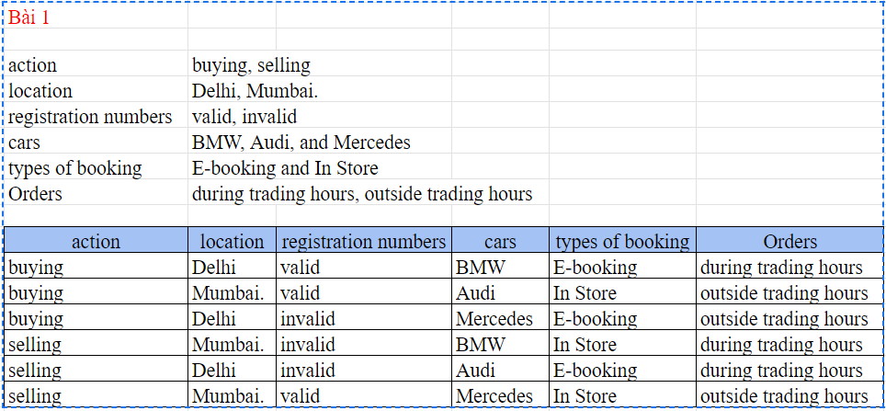Click "outside trading hours" in the last row

[784, 396]
